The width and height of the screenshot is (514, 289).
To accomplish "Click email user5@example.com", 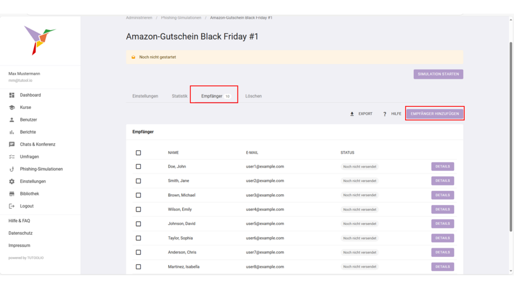I will (265, 224).
